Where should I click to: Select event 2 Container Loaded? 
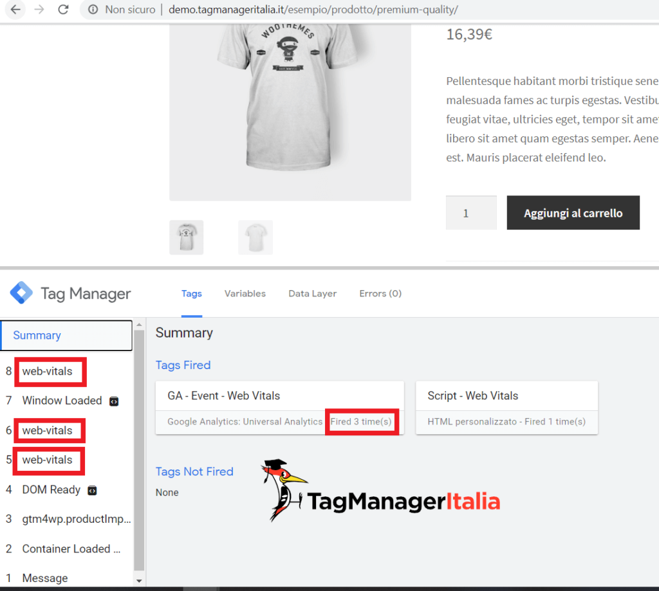tap(71, 549)
